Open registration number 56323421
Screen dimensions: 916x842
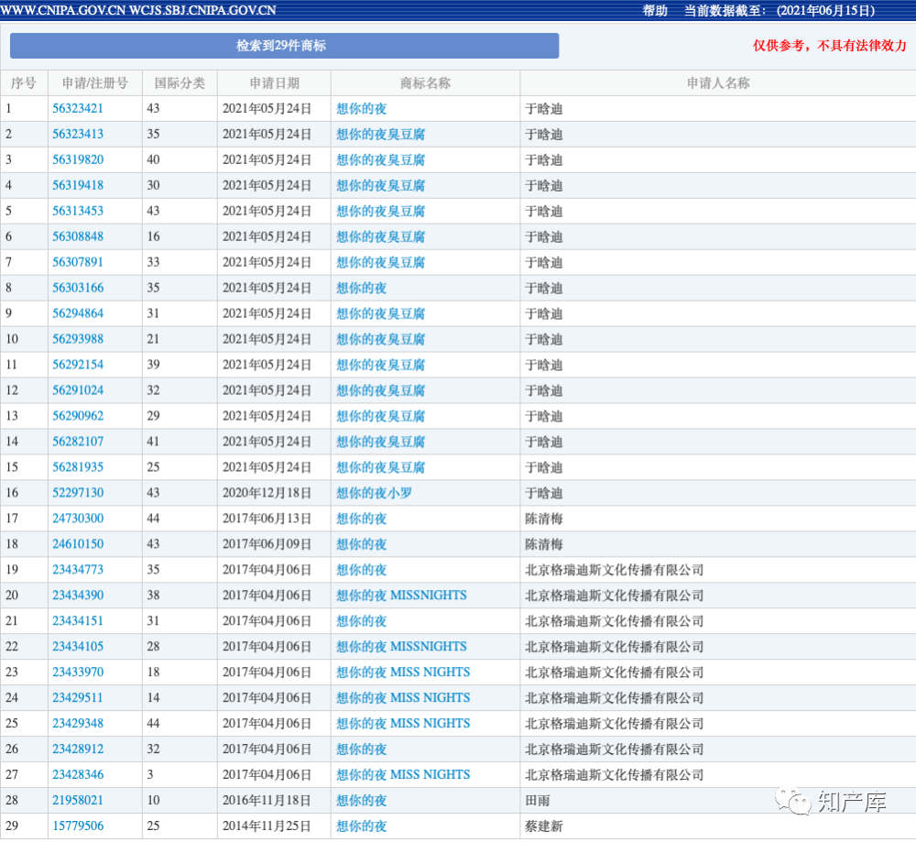pos(78,109)
